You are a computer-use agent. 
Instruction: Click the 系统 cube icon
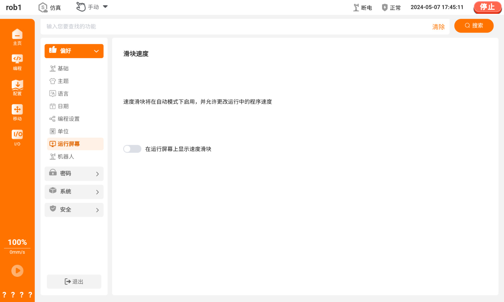coord(53,191)
